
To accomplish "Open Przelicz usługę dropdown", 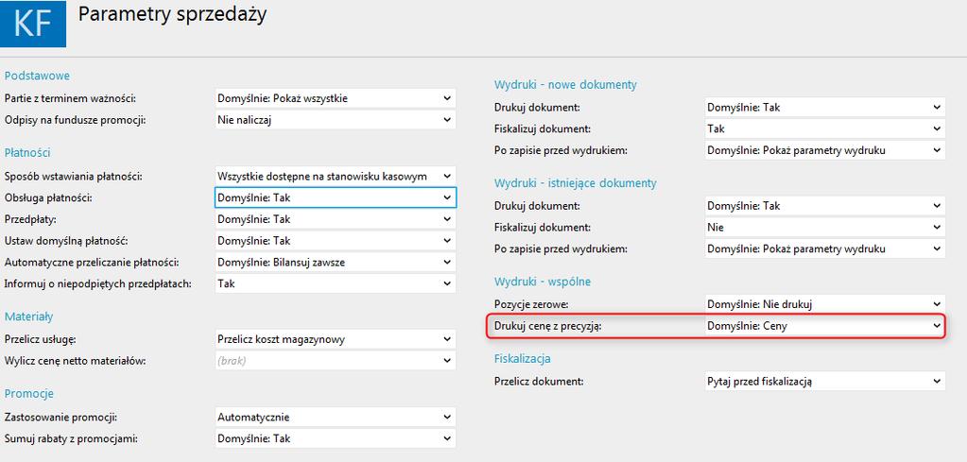I will pos(336,339).
